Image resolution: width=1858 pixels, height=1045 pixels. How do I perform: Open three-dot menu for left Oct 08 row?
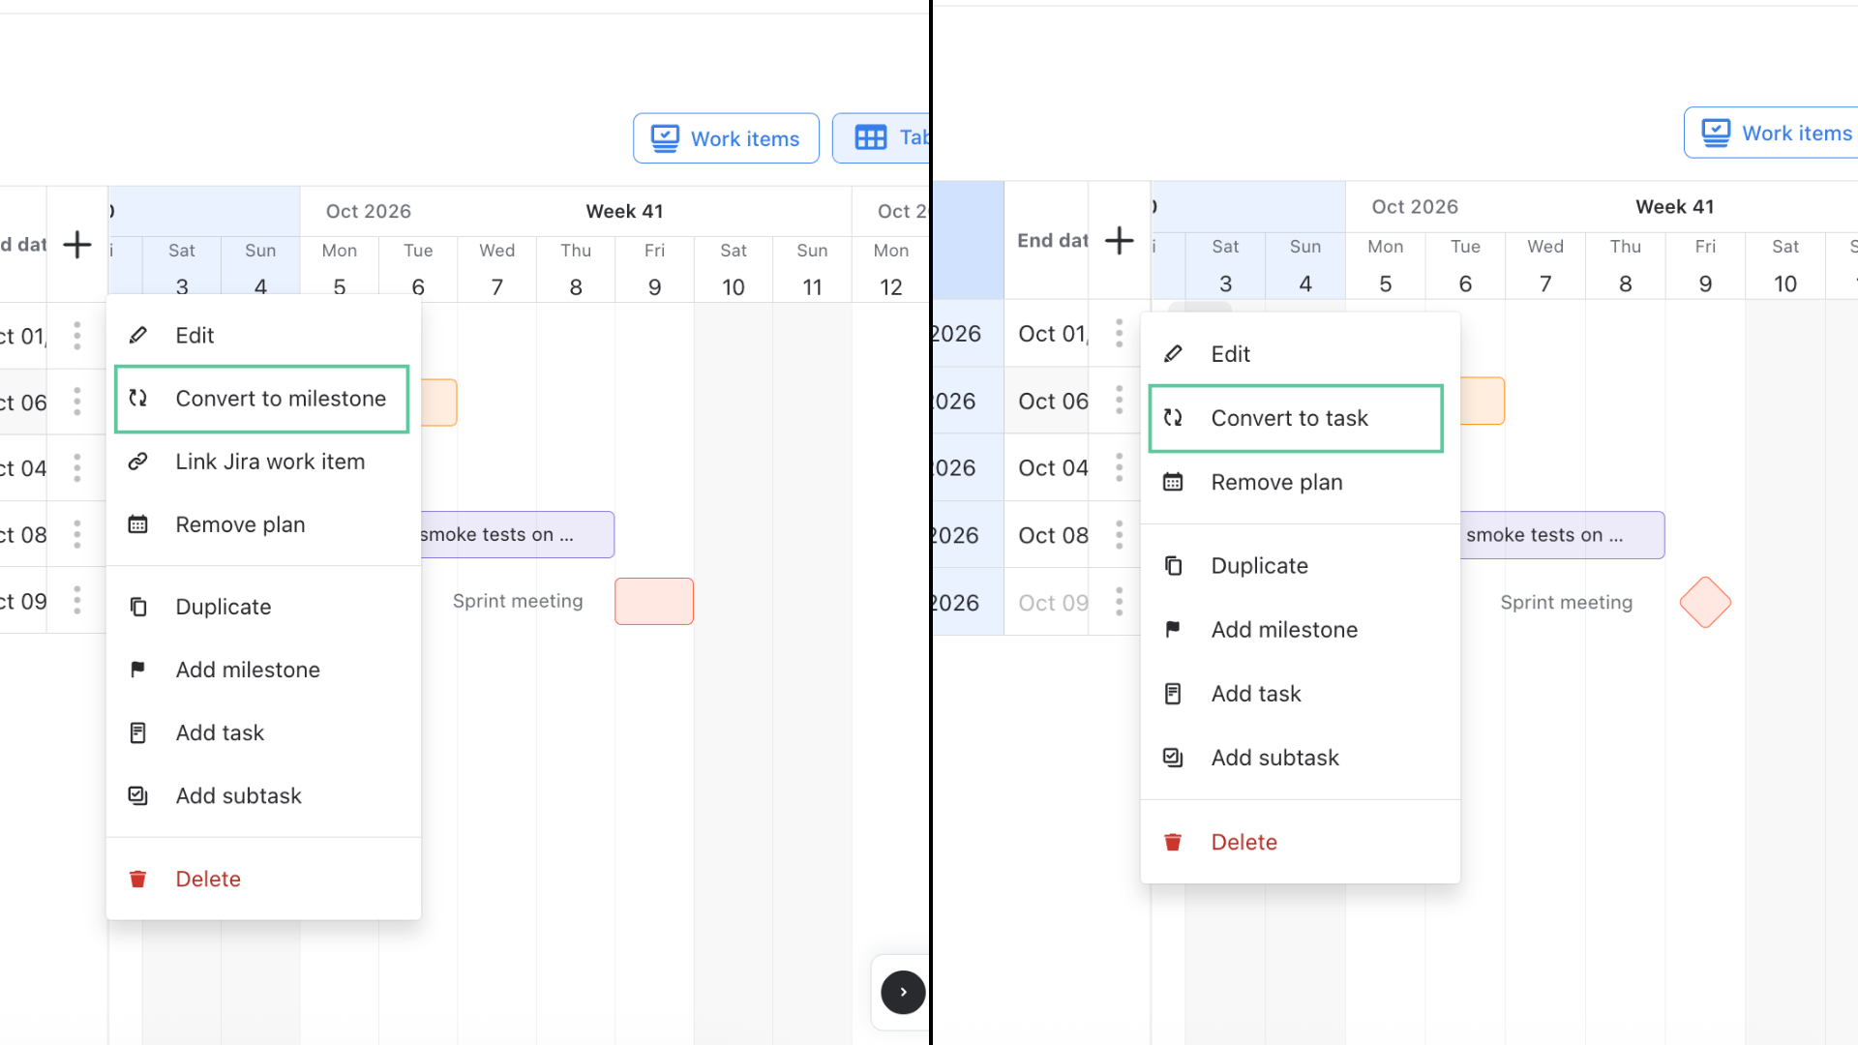(77, 534)
